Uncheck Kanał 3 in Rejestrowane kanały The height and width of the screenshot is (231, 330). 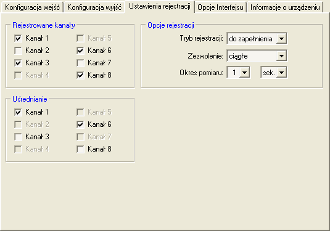(x=18, y=63)
